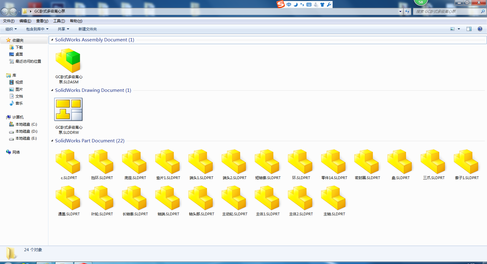The image size is (487, 264).
Task: Select the 轴头部.SLDPRT part file
Action: pyautogui.click(x=201, y=201)
